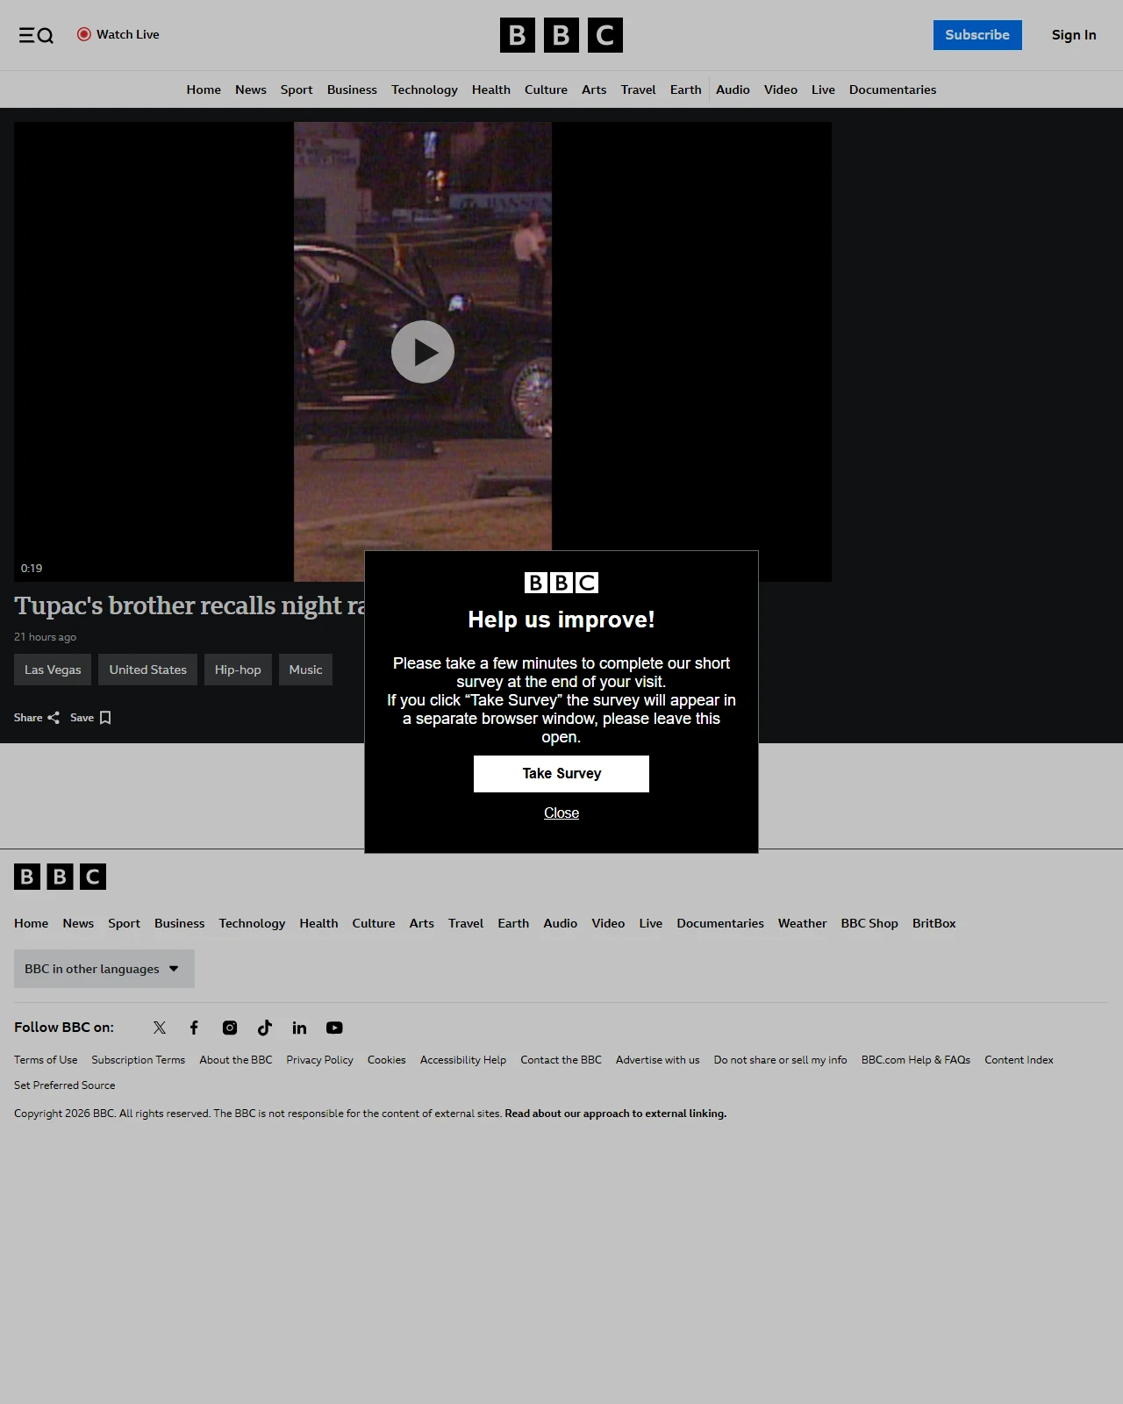Click the Watch Live red dot icon
Image resolution: width=1123 pixels, height=1404 pixels.
tap(84, 34)
